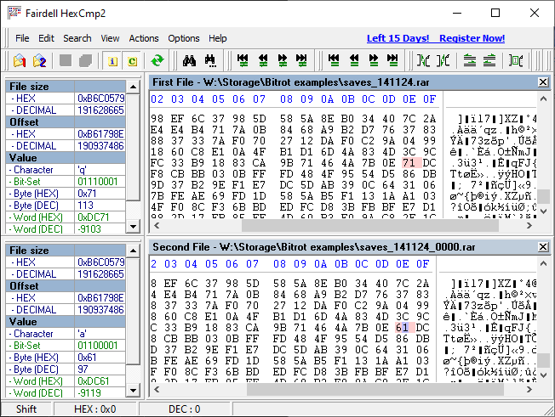Click the First File hex view scroll-up arrow
The image size is (555, 417).
click(x=543, y=99)
